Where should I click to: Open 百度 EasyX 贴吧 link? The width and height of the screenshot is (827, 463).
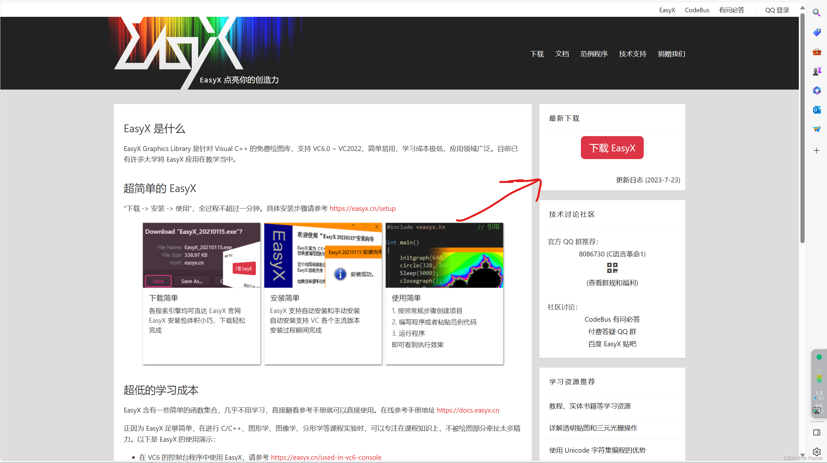coord(612,344)
